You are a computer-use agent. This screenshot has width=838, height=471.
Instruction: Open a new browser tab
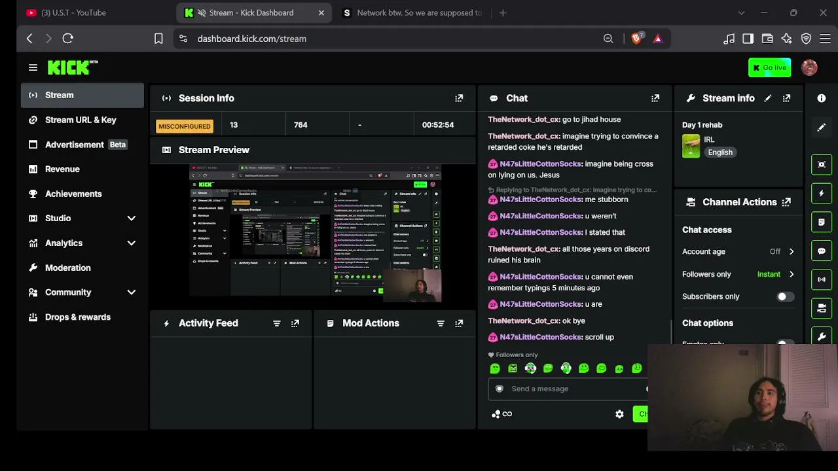point(503,12)
